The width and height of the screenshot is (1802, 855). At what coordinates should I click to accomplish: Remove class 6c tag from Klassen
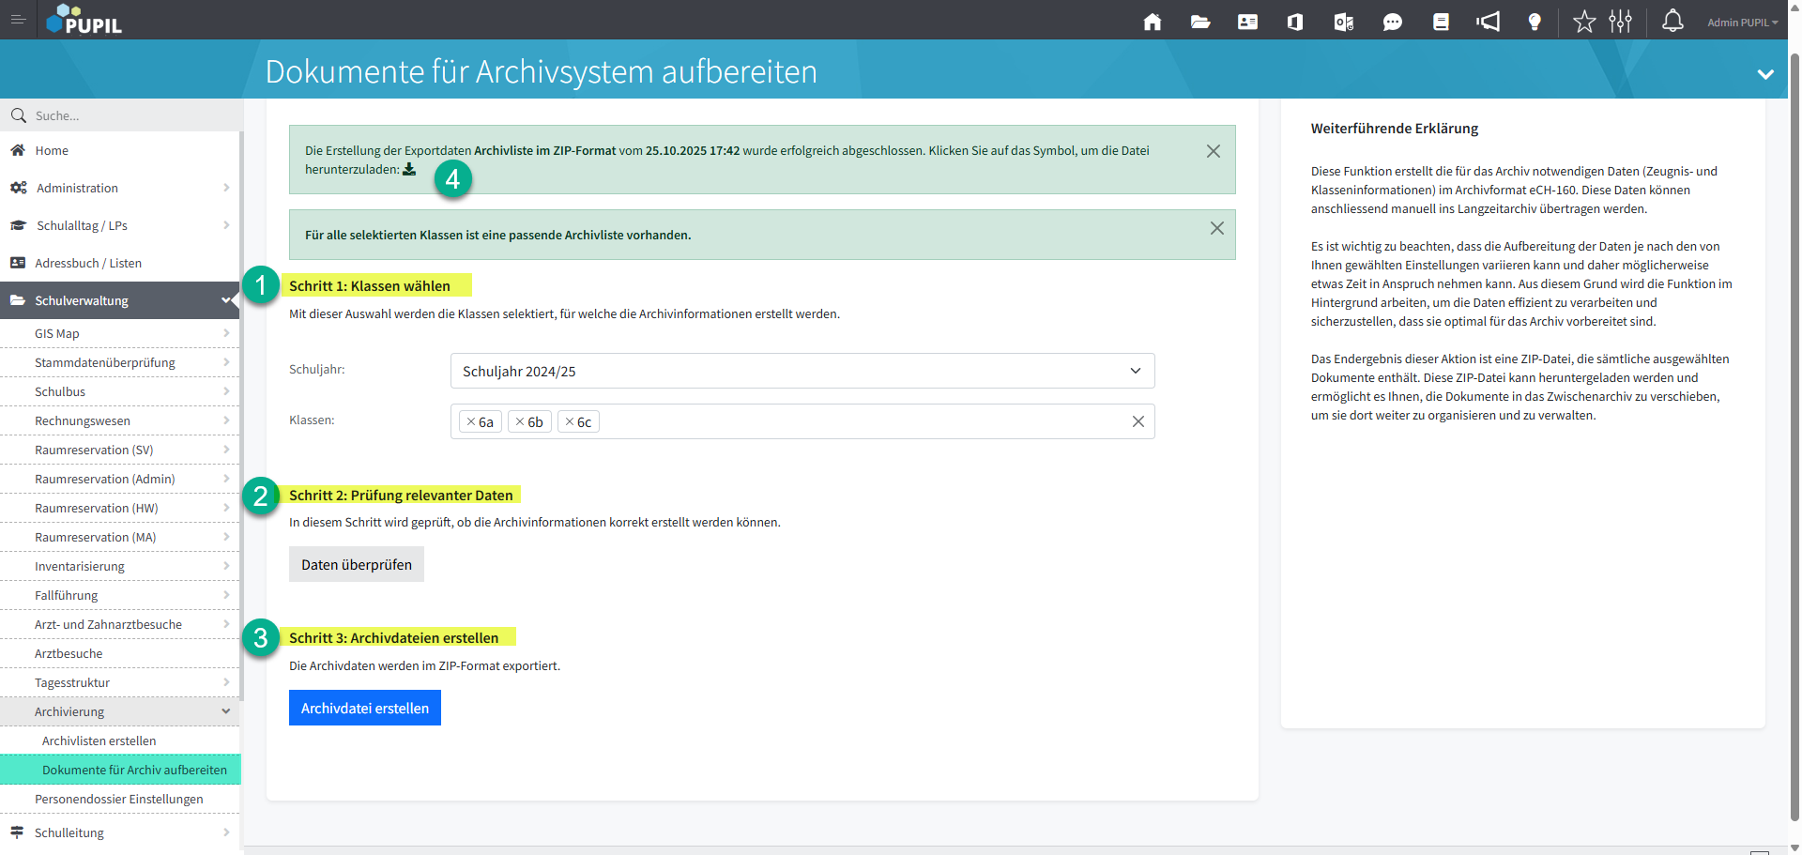click(x=570, y=422)
